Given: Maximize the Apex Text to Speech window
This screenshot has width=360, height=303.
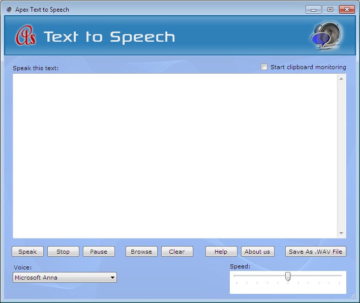Looking at the screenshot, I should coord(330,10).
